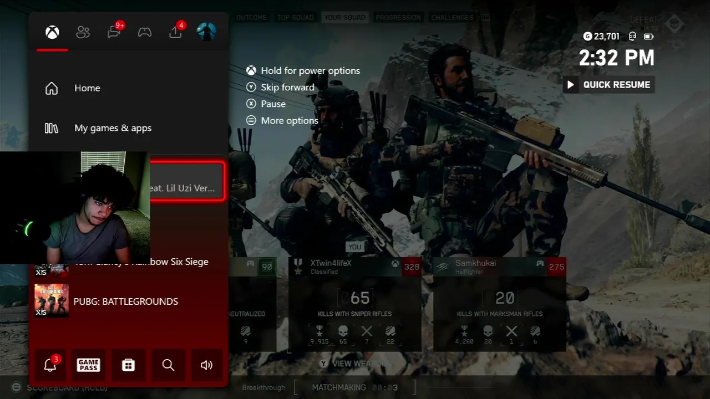Open the Microsoft Store icon

click(x=128, y=365)
